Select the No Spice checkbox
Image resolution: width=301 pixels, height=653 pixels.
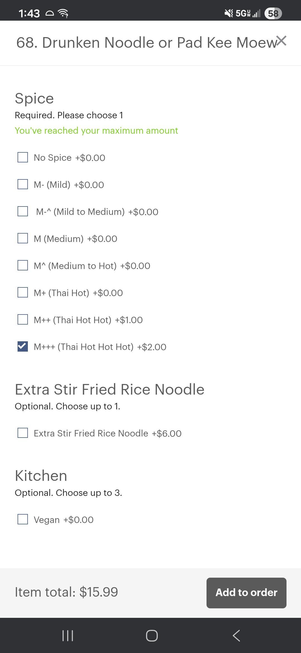(23, 157)
